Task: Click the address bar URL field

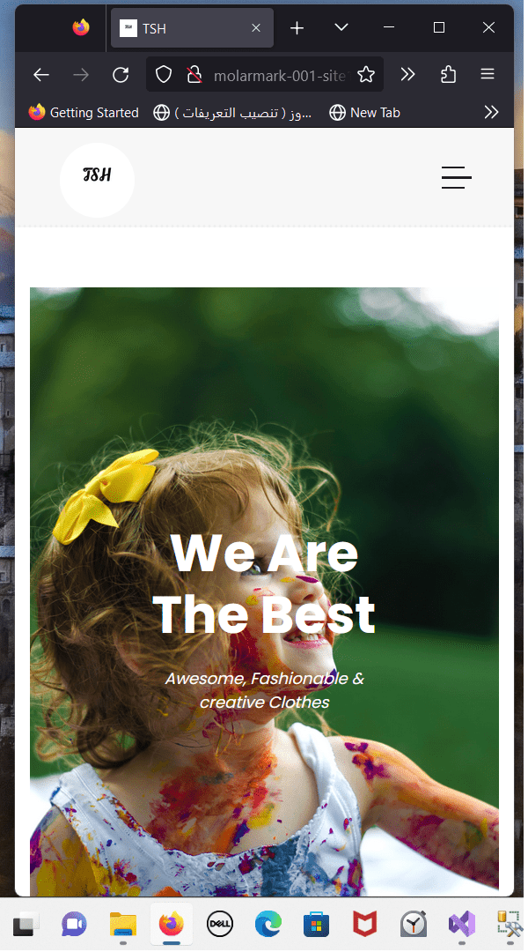Action: tap(280, 75)
